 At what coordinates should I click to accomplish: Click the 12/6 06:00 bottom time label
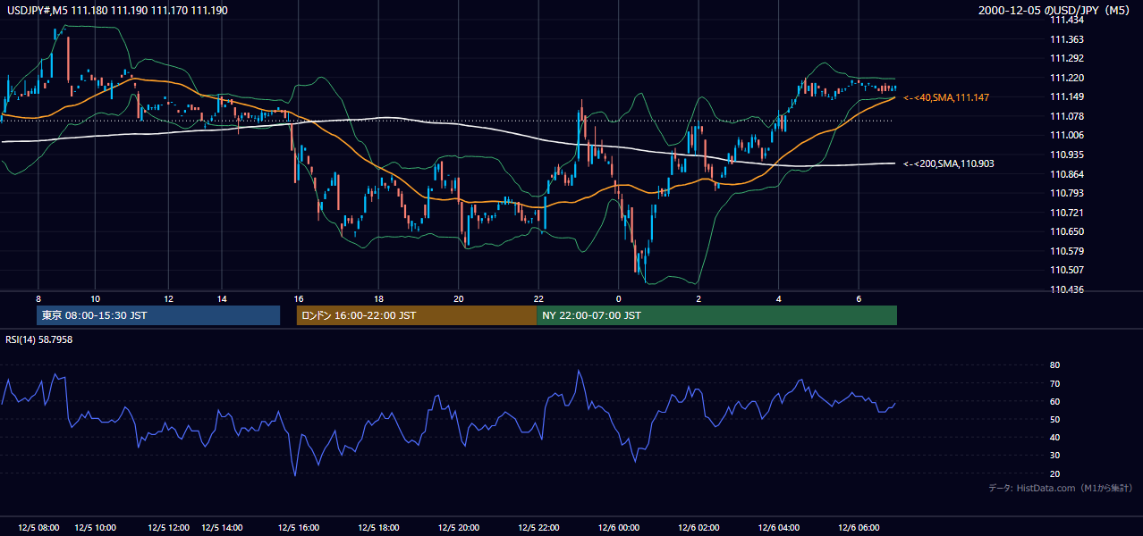(x=859, y=528)
